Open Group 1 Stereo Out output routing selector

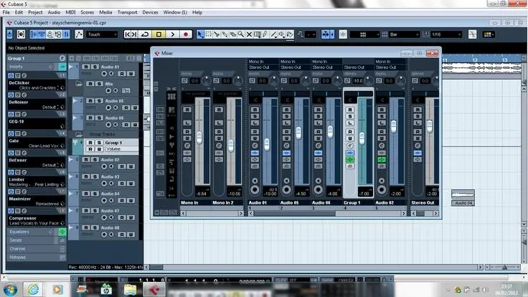pyautogui.click(x=358, y=67)
